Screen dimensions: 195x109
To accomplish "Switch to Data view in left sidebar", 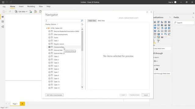I will point(3,22).
